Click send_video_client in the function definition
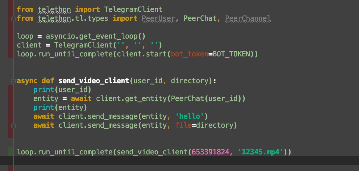This screenshot has width=359, height=171. pos(94,81)
